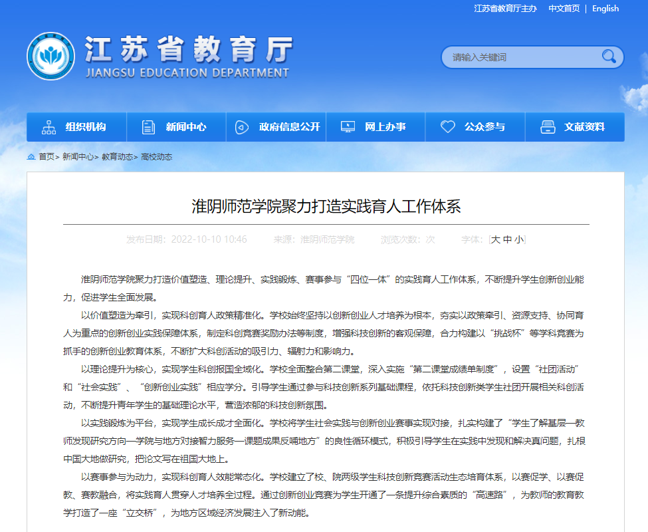Open the 公众参与 menu item

(x=475, y=127)
